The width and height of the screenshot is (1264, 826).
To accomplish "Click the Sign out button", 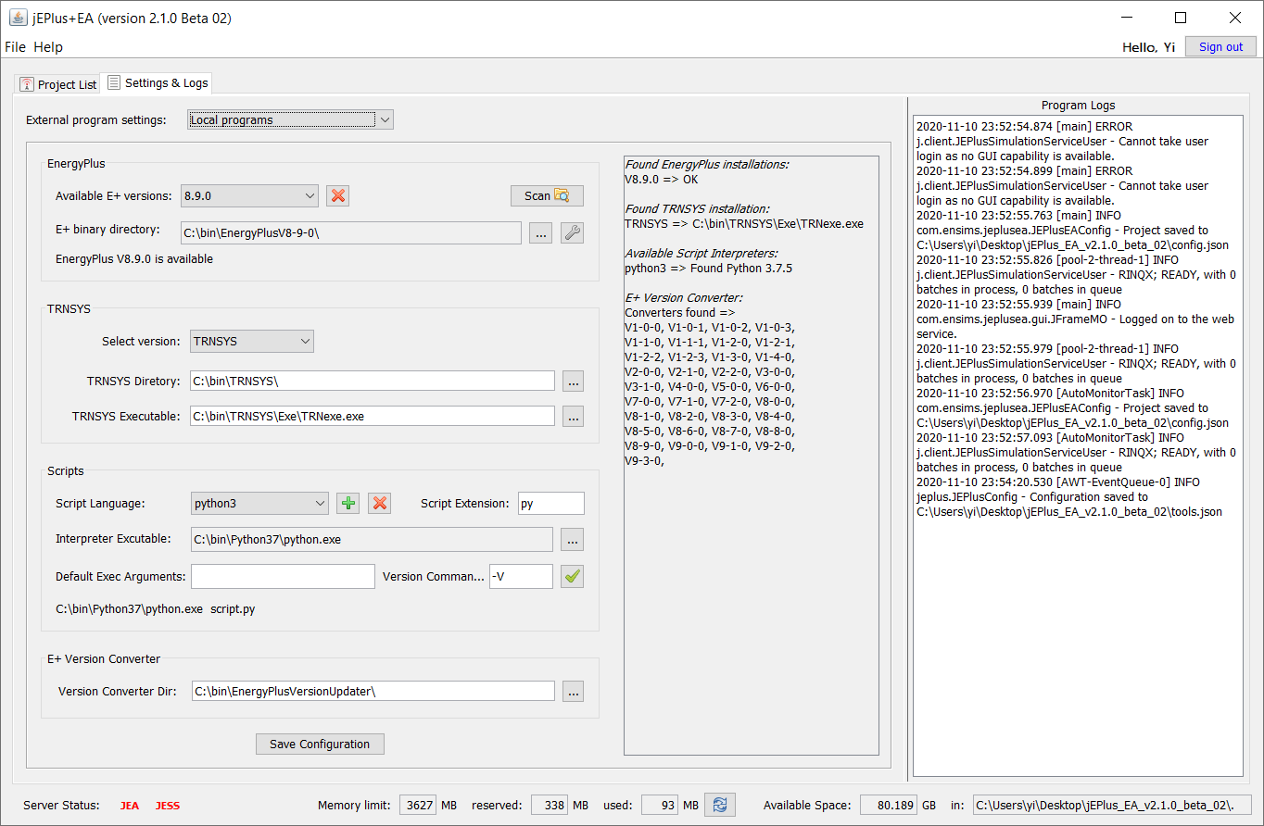I will pos(1220,47).
